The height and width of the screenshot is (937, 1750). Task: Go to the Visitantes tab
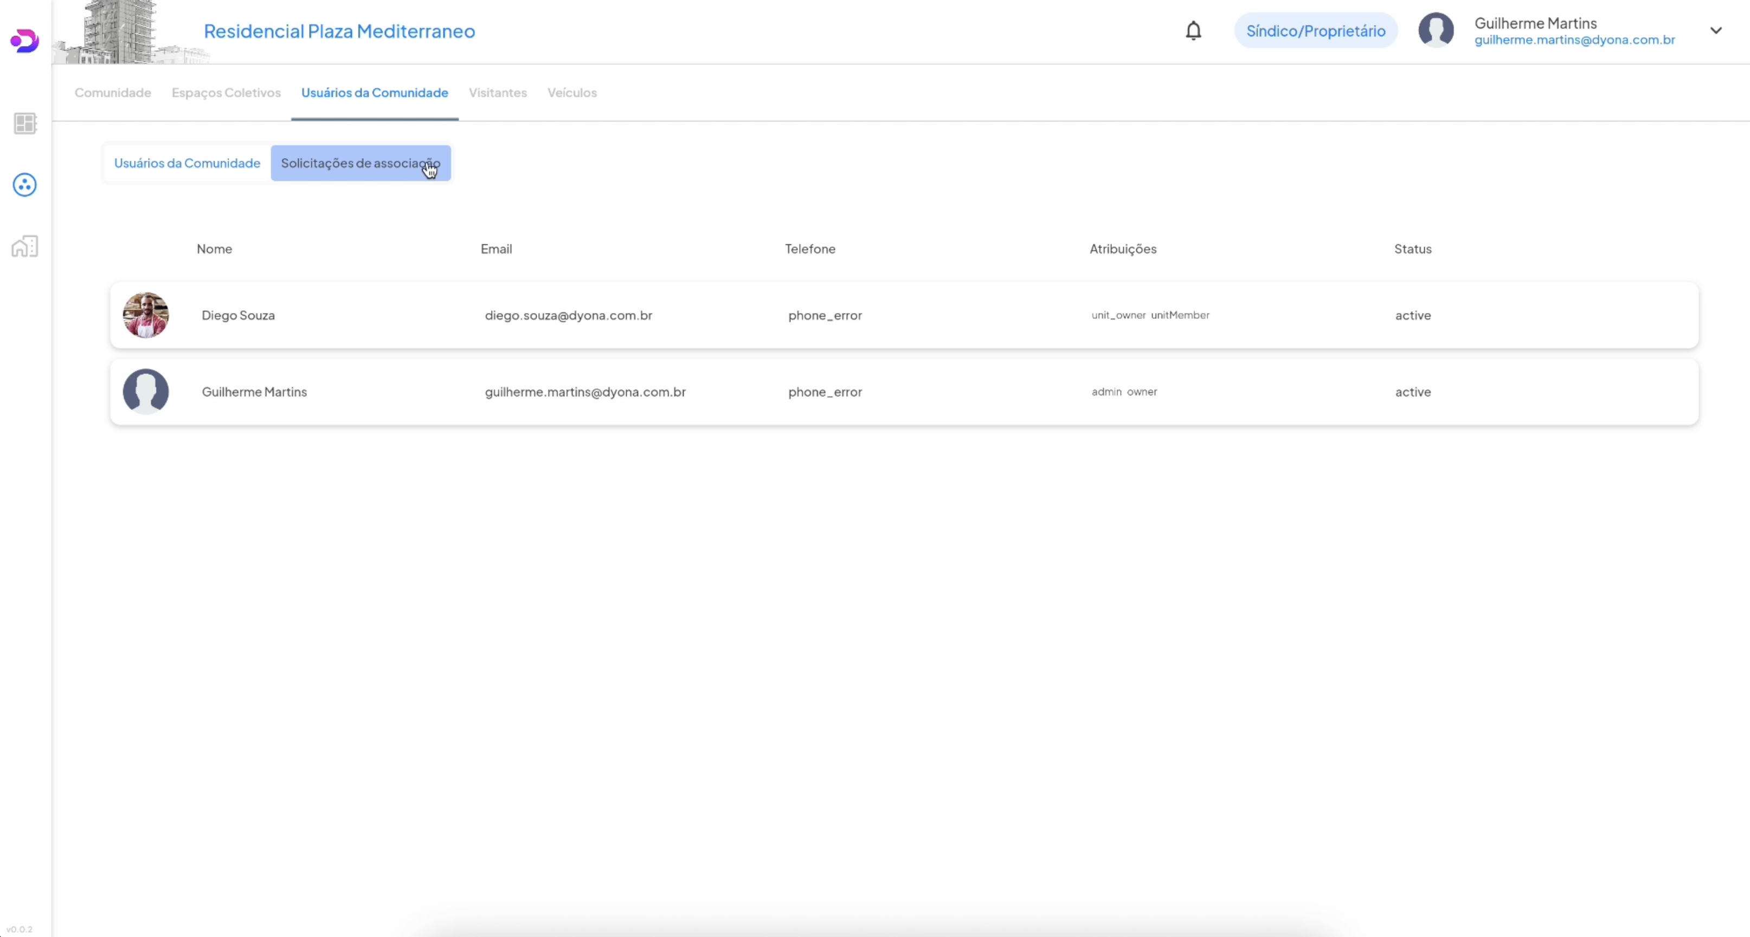tap(497, 93)
